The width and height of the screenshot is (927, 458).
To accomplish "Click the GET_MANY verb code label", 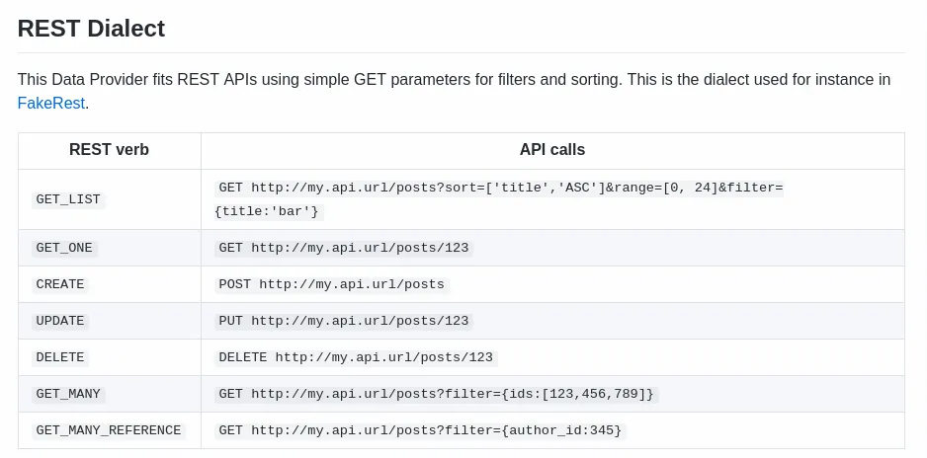I will coord(68,394).
